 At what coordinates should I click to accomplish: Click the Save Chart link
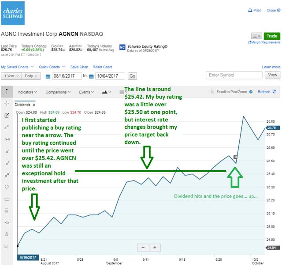pos(79,67)
